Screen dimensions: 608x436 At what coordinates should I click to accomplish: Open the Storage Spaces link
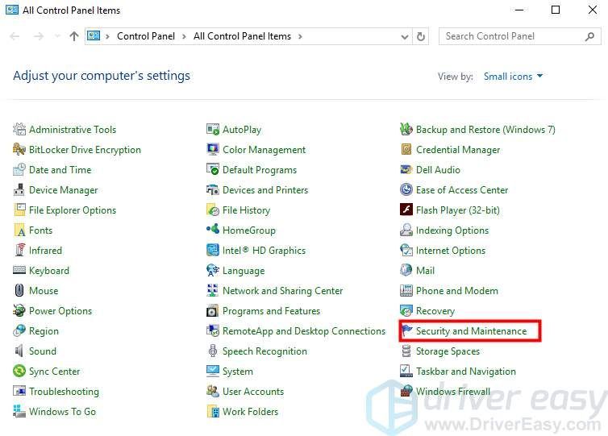coord(448,351)
